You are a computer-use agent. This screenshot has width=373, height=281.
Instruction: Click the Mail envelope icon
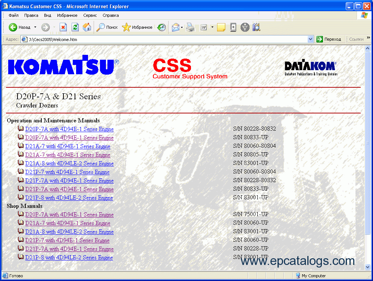click(x=176, y=27)
